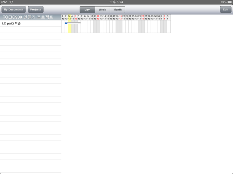233x174 pixels.
Task: Switch to Week view
Action: pyautogui.click(x=102, y=10)
